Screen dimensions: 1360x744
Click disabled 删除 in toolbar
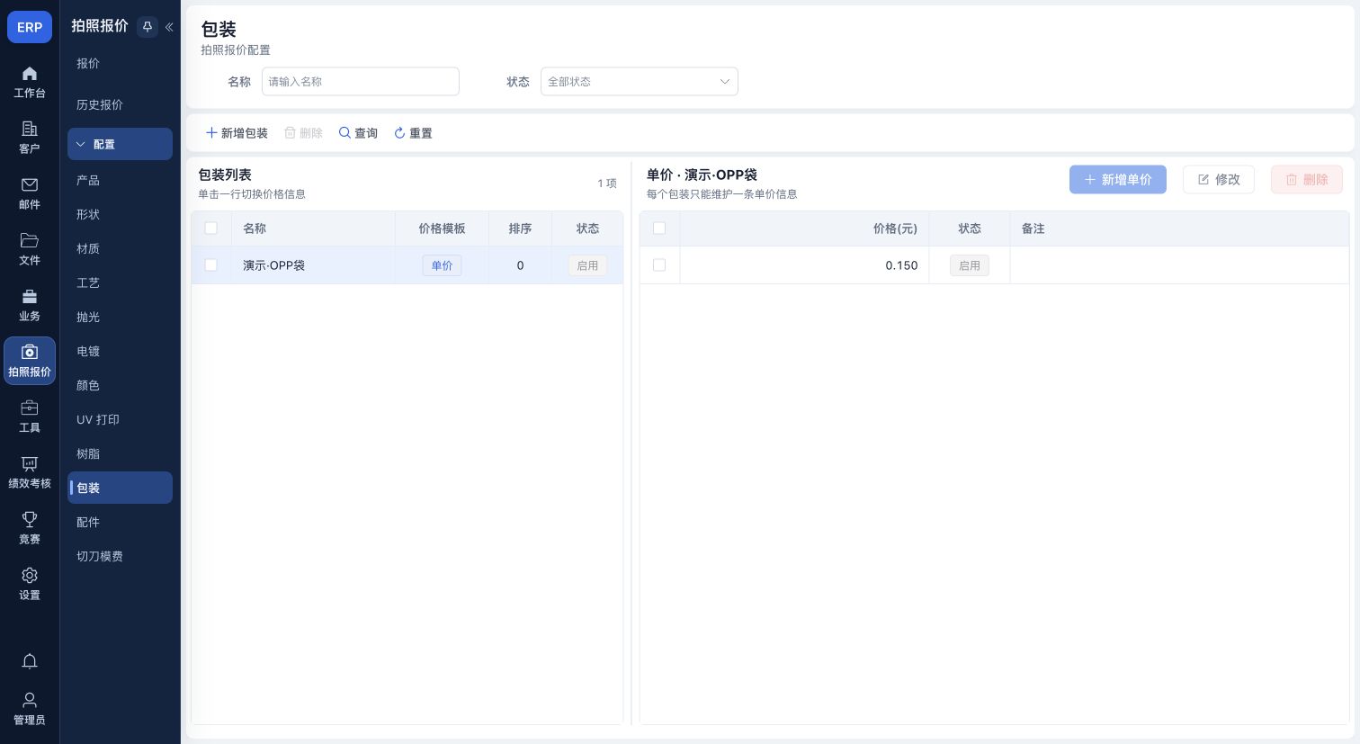[303, 133]
